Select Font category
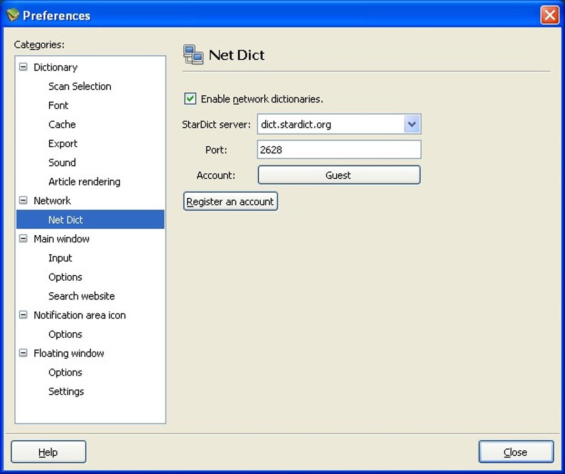The height and width of the screenshot is (474, 565). pos(58,106)
